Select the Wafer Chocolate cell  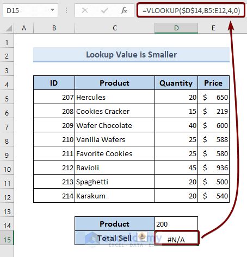point(115,125)
